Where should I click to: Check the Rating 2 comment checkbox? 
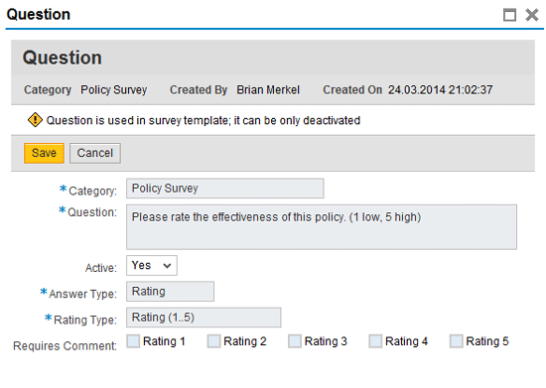click(x=213, y=341)
